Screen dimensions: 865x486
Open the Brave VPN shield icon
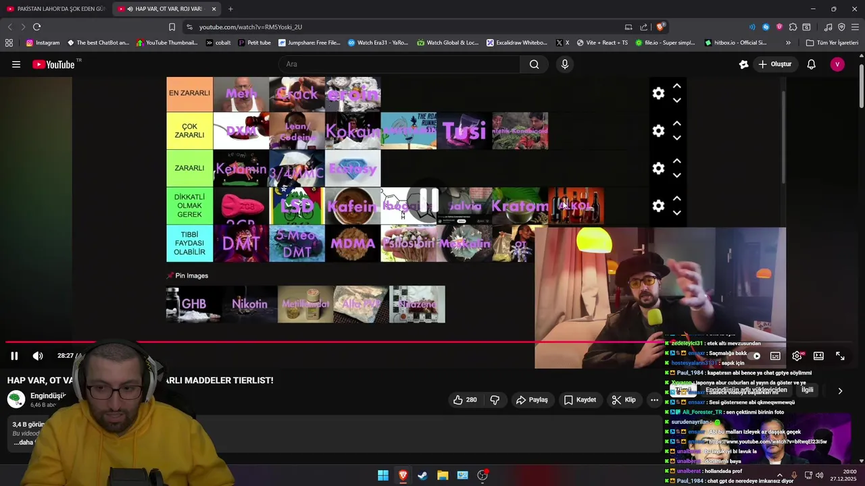pyautogui.click(x=841, y=27)
